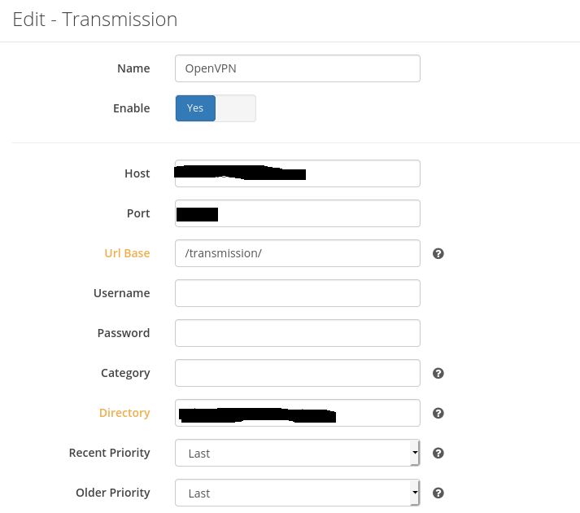580x513 pixels.
Task: Click the orange Directory label
Action: pos(124,413)
